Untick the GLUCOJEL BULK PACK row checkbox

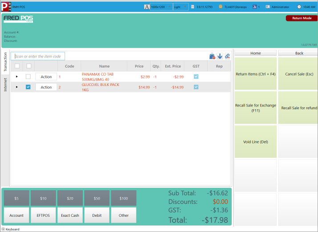[28, 87]
